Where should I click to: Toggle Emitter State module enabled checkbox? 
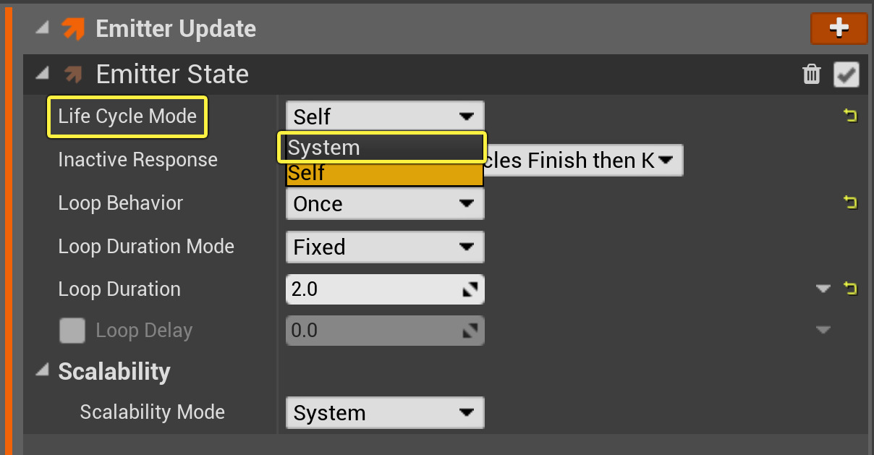(846, 74)
